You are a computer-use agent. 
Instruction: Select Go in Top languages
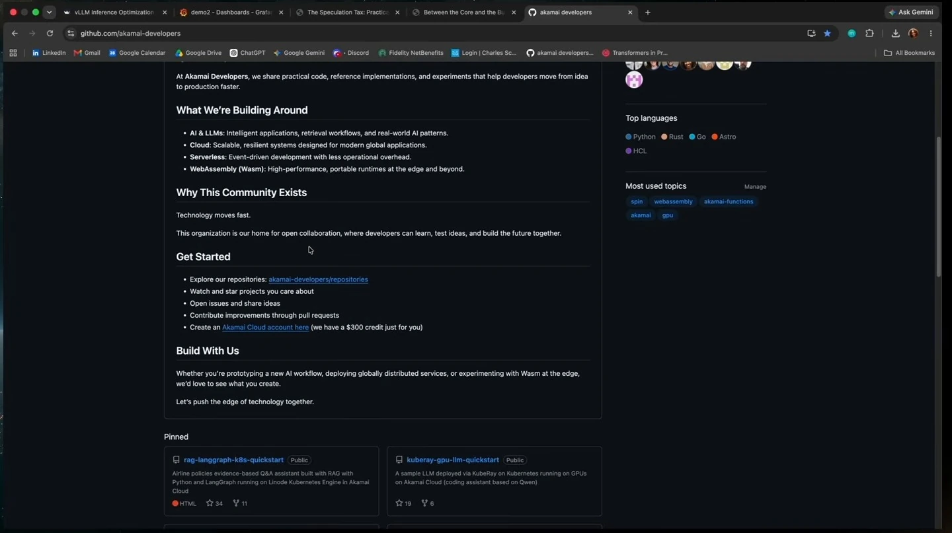click(697, 137)
